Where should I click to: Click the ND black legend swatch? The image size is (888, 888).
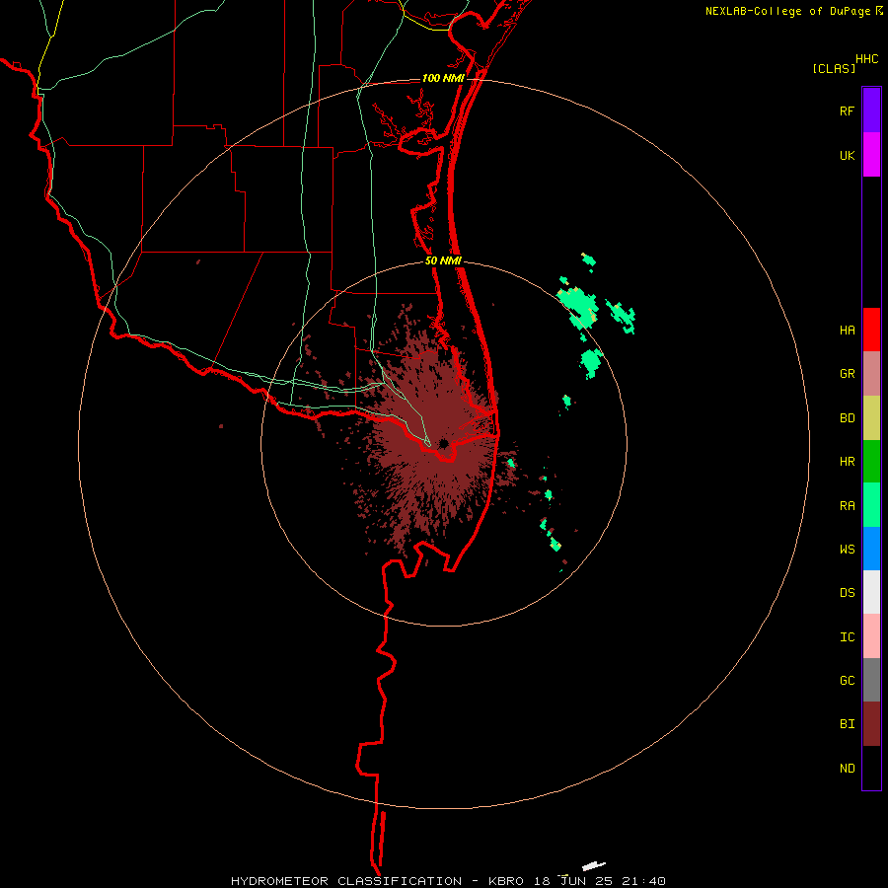point(871,768)
